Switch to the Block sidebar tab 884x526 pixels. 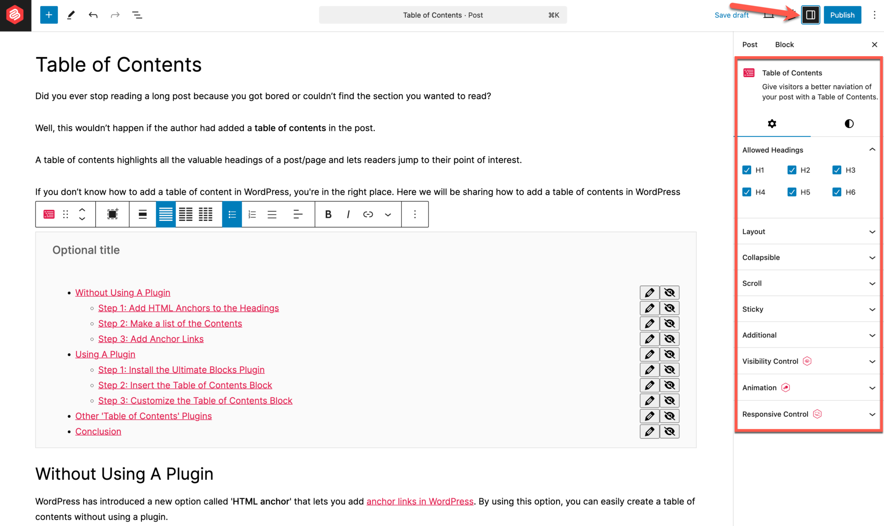pos(784,44)
